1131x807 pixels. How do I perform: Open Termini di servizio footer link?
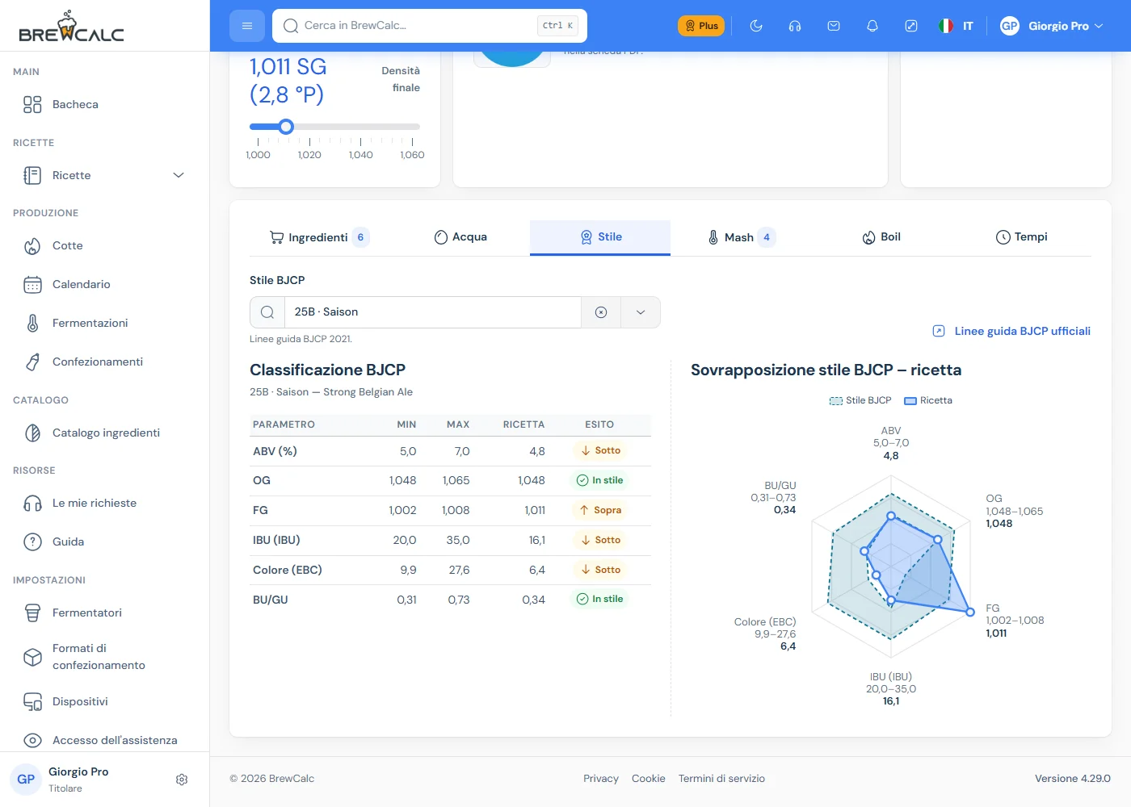coord(721,779)
